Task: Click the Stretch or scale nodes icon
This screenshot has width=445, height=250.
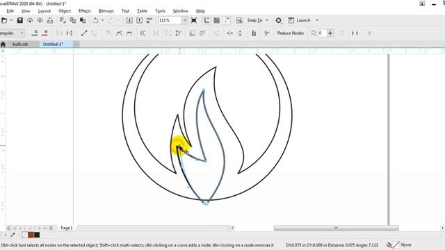Action: pyautogui.click(x=192, y=33)
